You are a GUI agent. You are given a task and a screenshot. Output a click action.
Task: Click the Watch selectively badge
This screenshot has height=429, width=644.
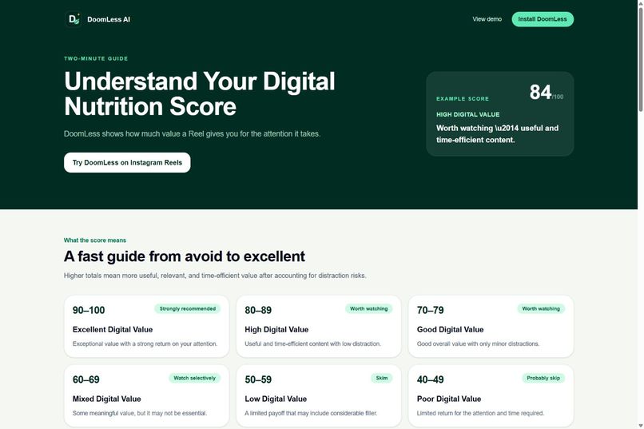[195, 378]
